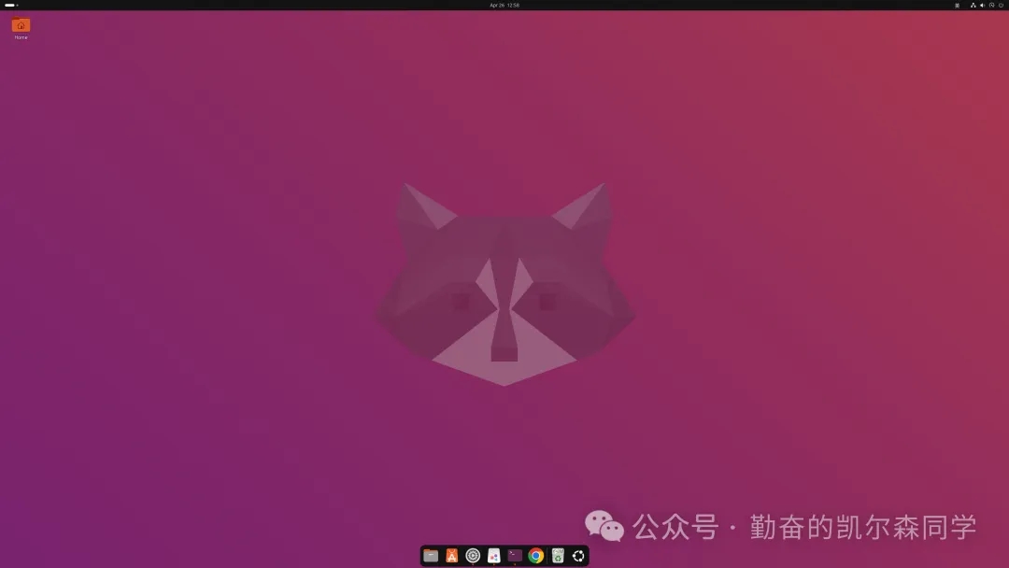Click the input method indicator in the top bar
The height and width of the screenshot is (568, 1009).
(x=958, y=5)
